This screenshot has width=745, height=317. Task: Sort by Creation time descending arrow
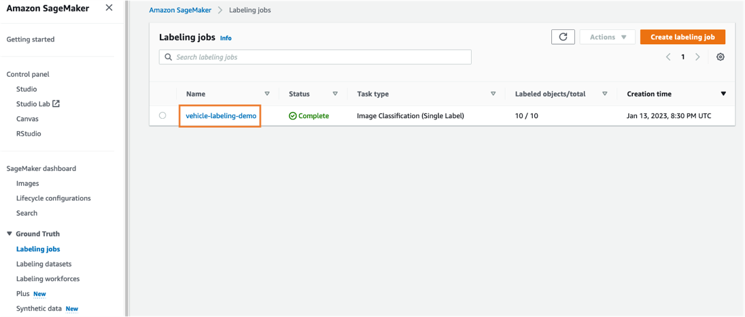[723, 94]
